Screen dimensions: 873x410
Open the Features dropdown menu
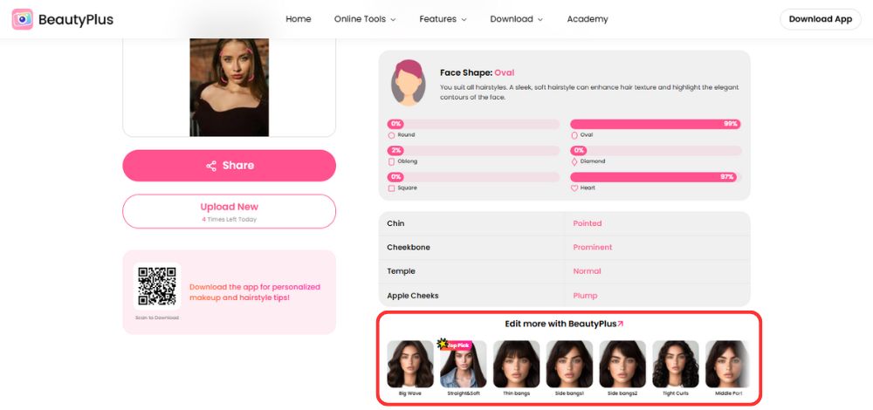click(x=443, y=19)
